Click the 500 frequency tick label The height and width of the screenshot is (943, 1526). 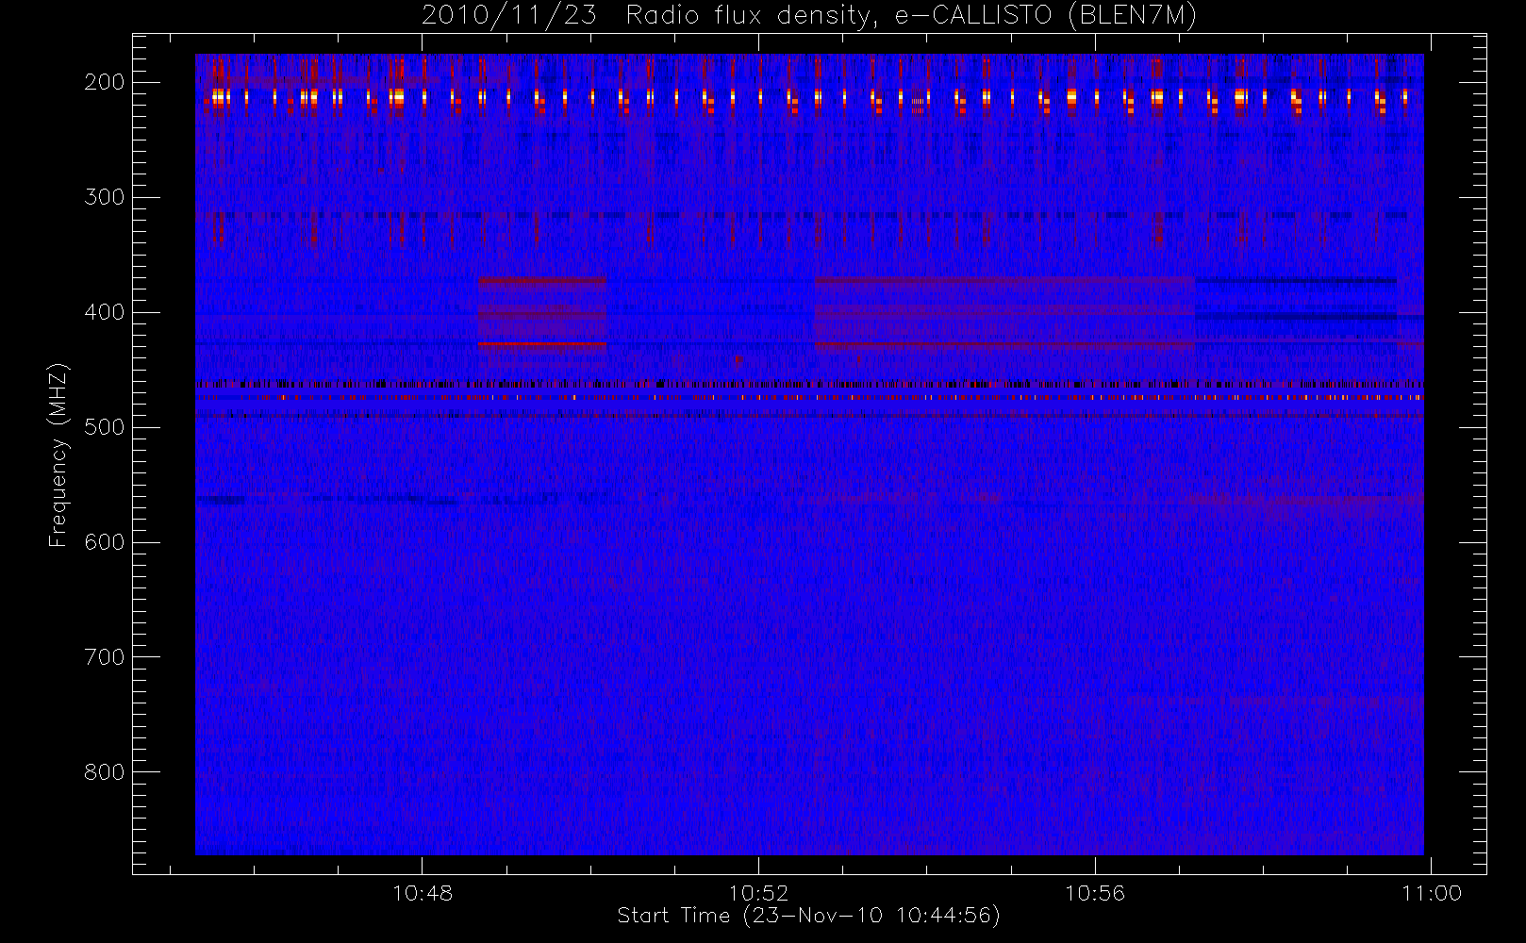[105, 427]
